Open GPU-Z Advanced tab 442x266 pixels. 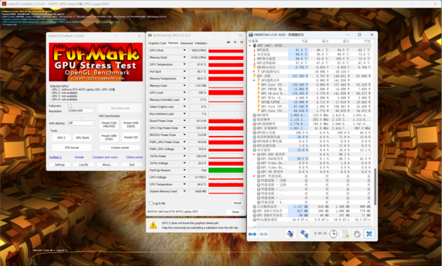click(x=186, y=43)
